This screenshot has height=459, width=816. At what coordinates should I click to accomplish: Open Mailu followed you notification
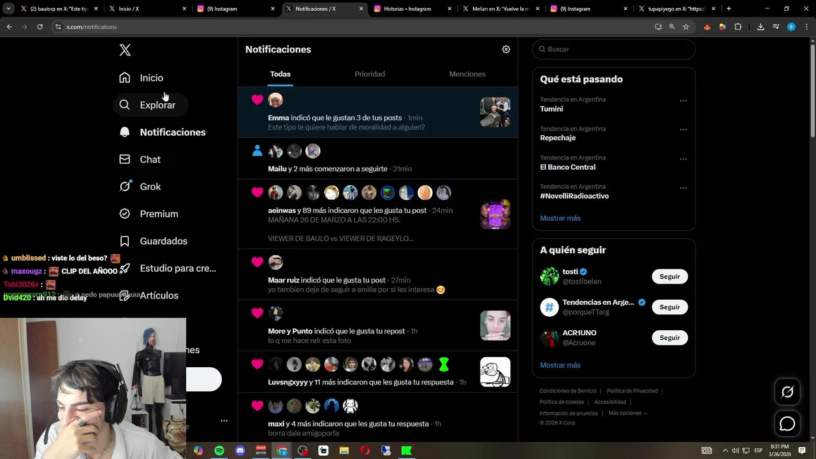click(x=378, y=158)
